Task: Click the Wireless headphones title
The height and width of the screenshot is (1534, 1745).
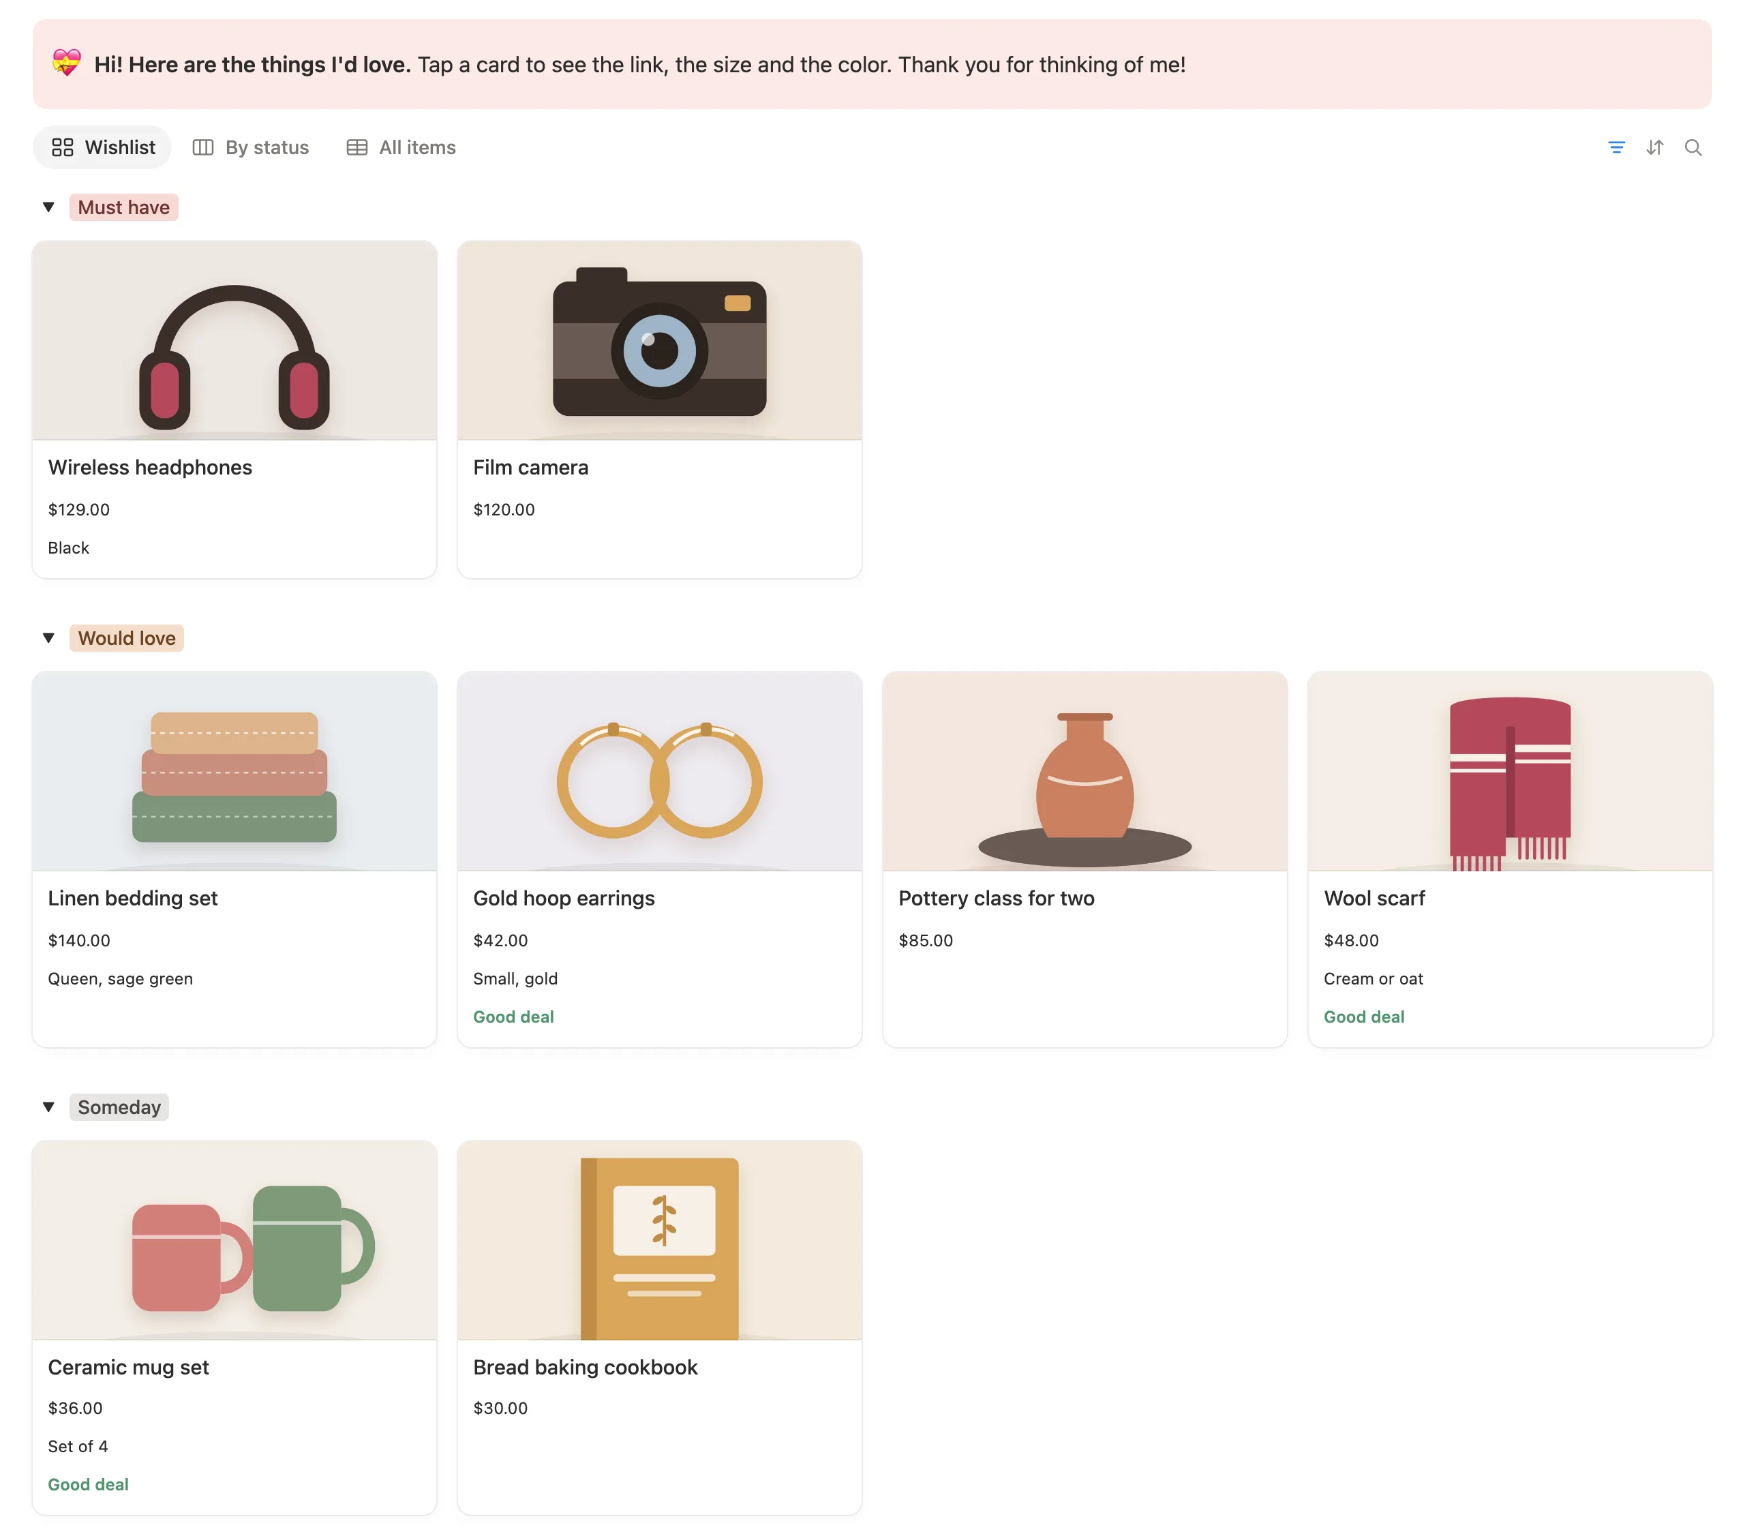Action: coord(150,468)
